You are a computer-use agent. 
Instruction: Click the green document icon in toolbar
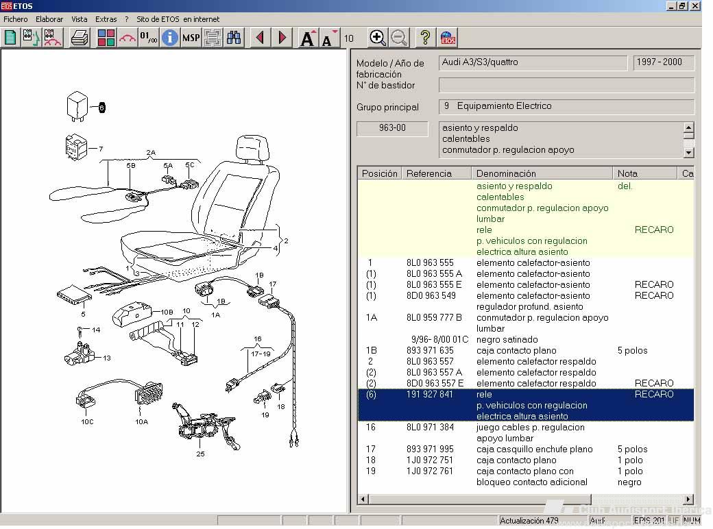10,37
